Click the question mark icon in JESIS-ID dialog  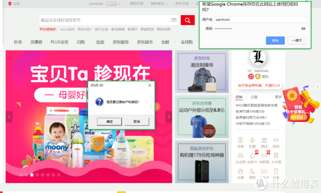tap(100, 102)
